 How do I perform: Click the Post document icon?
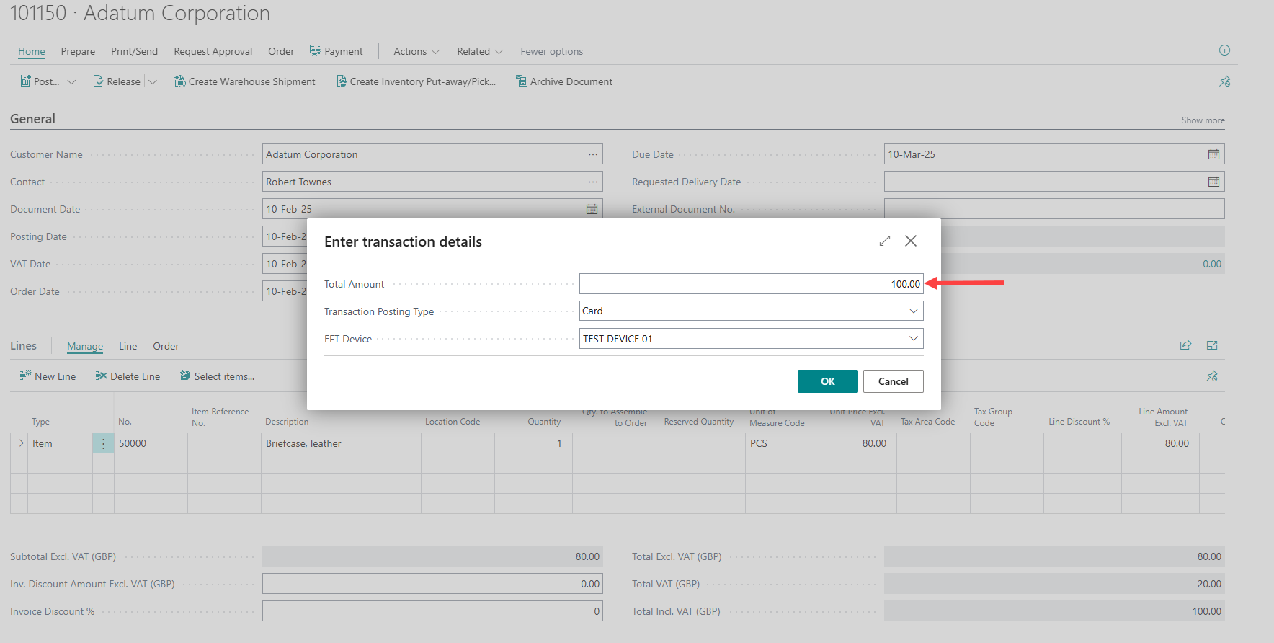click(26, 81)
